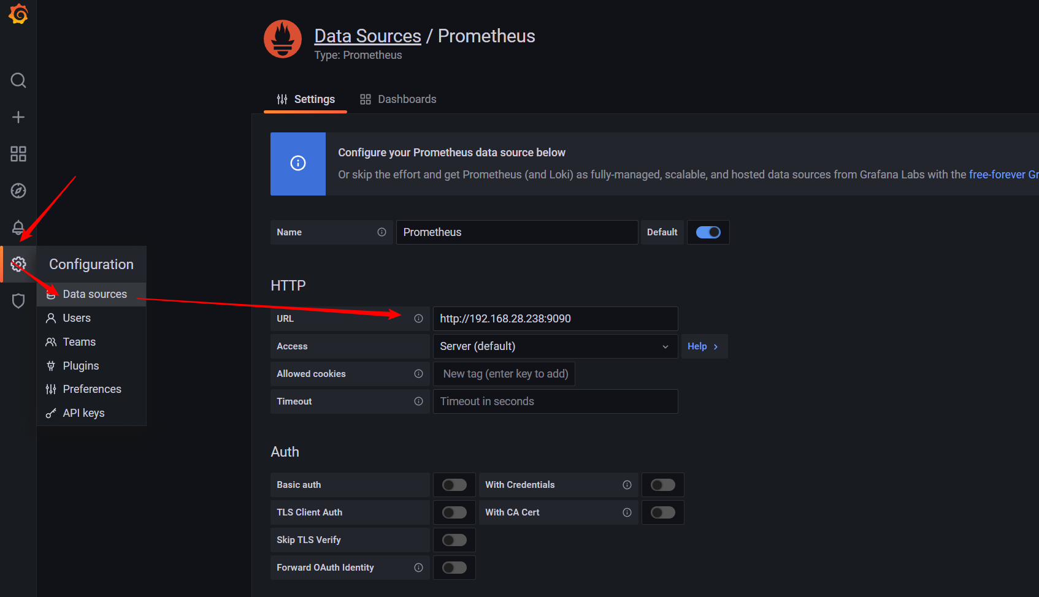
Task: Turn on Skip TLS Verify toggle
Action: (454, 540)
